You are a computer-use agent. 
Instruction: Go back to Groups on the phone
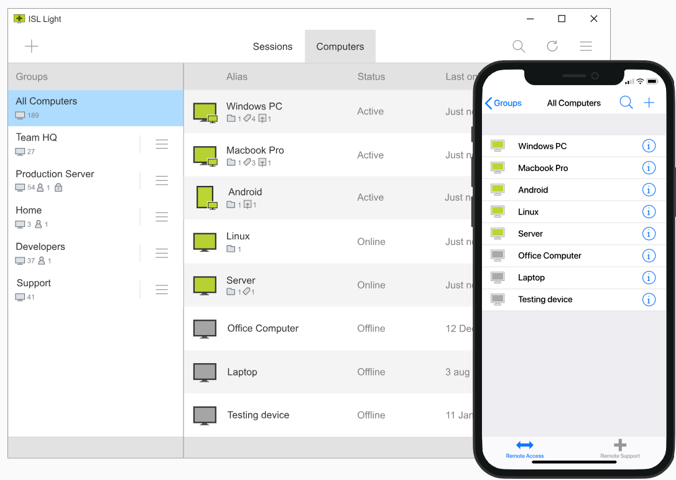(x=503, y=103)
